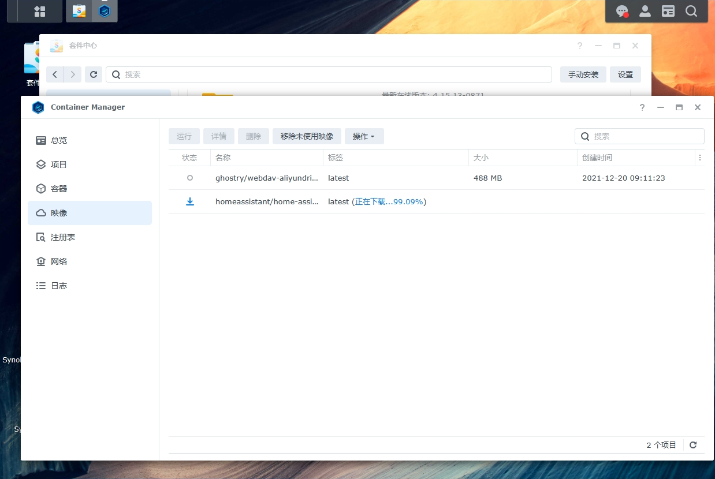
Task: Select the homeassistant/home-assi image row
Action: pos(437,202)
